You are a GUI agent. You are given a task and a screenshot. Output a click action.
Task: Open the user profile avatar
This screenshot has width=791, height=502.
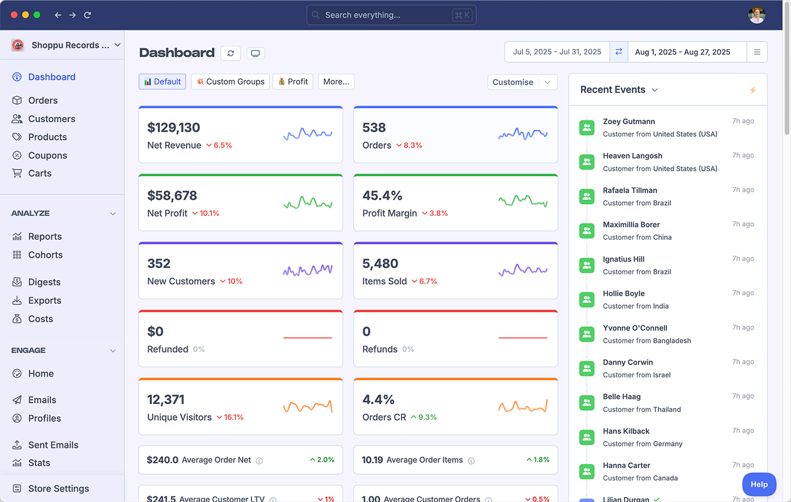(756, 15)
